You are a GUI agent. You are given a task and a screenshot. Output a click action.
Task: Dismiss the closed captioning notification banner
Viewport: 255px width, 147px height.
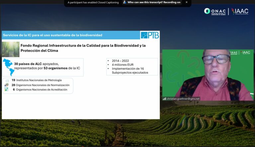click(x=186, y=2)
